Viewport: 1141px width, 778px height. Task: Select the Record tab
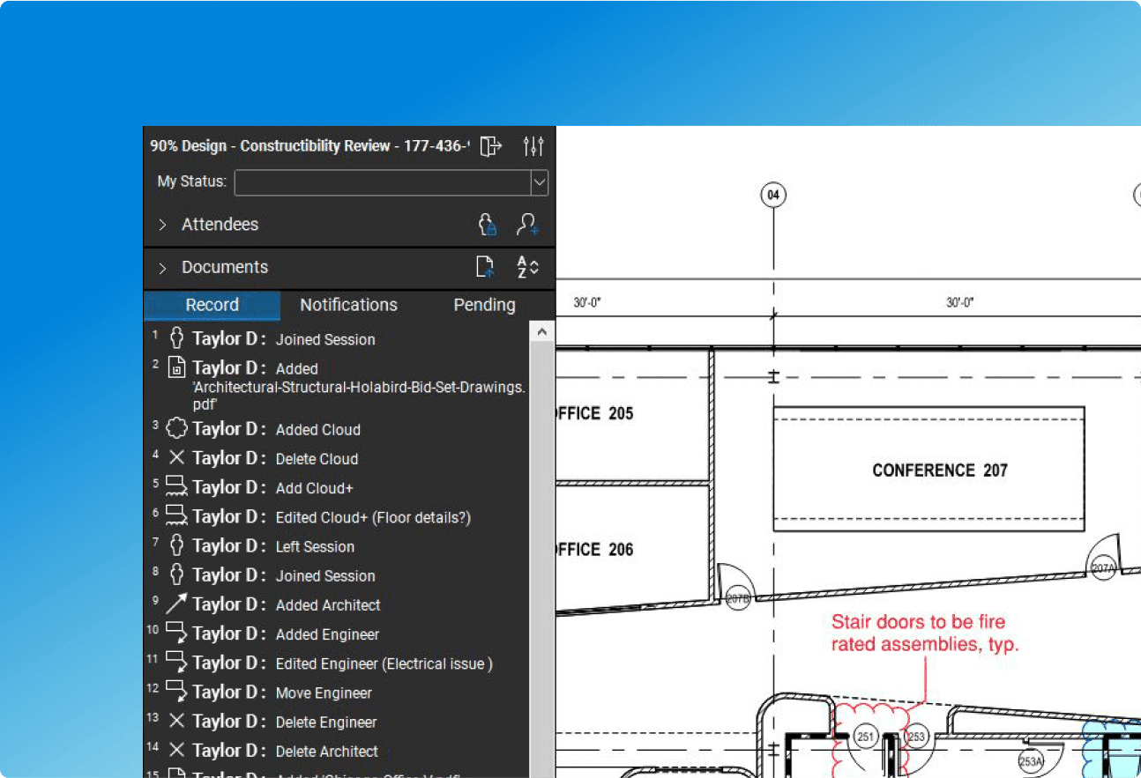(212, 305)
